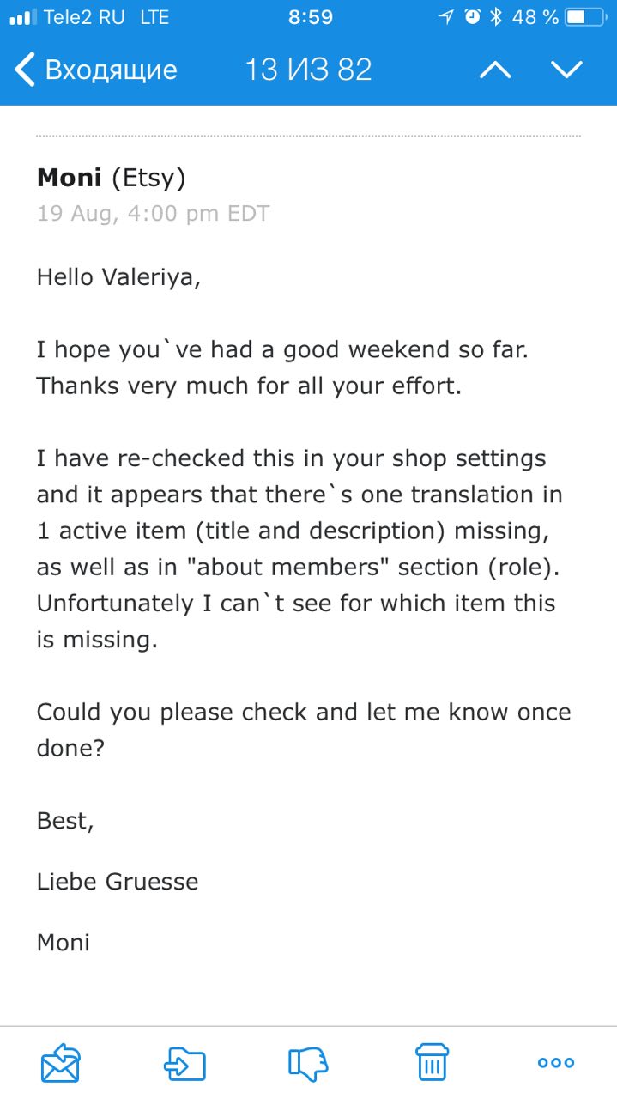This screenshot has width=617, height=1099.
Task: Open previous message with up chevron
Action: pos(495,70)
